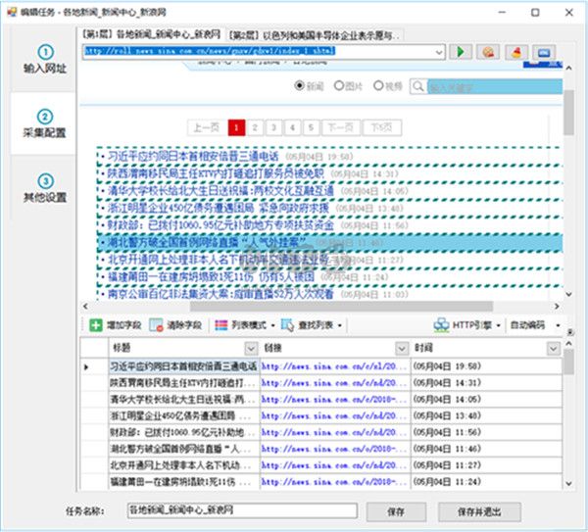Click the green play/go button beside URL
Viewport: 588px width, 532px height.
pos(465,51)
